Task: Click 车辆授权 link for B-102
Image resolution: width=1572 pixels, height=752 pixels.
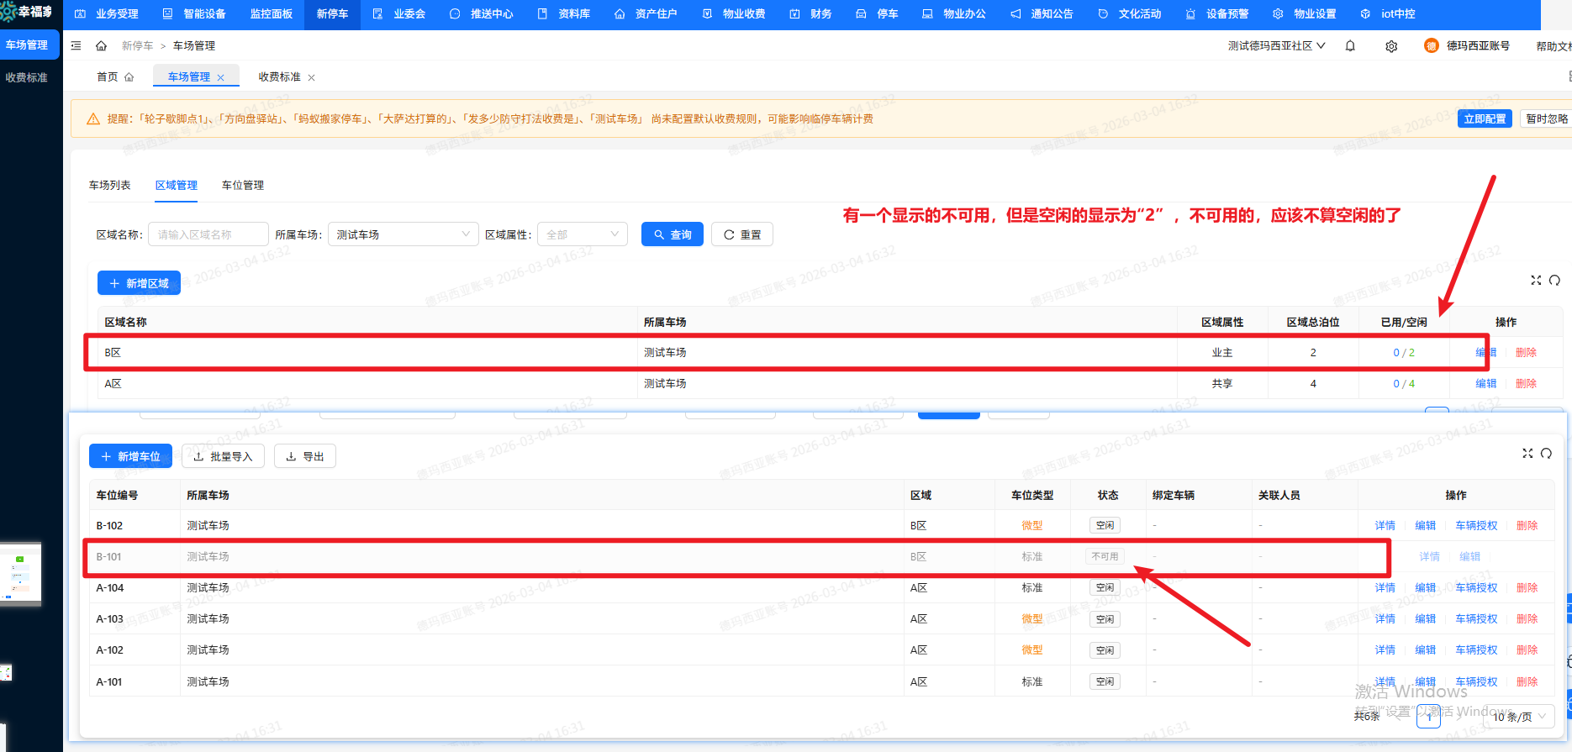Action: click(x=1476, y=526)
